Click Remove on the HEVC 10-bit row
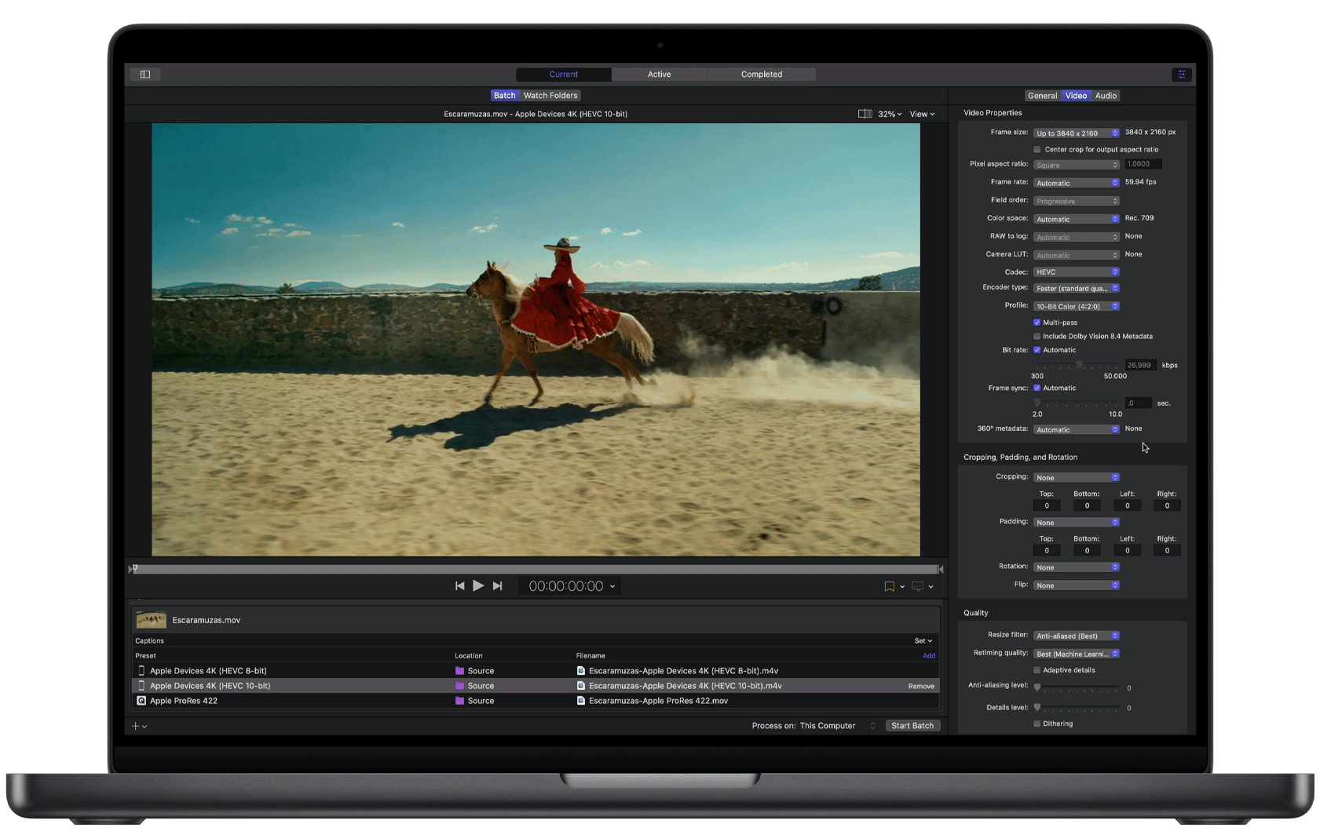The image size is (1320, 835). pos(921,686)
